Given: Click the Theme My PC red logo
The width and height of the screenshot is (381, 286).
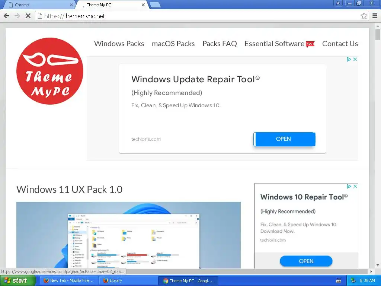Looking at the screenshot, I should click(50, 71).
